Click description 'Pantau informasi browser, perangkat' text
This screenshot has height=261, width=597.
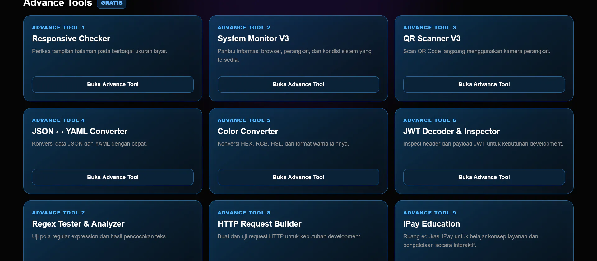(294, 56)
